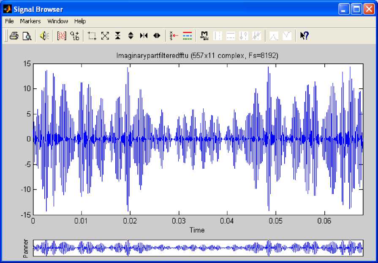The width and height of the screenshot is (378, 263).
Task: Open the Window menu
Action: [57, 21]
